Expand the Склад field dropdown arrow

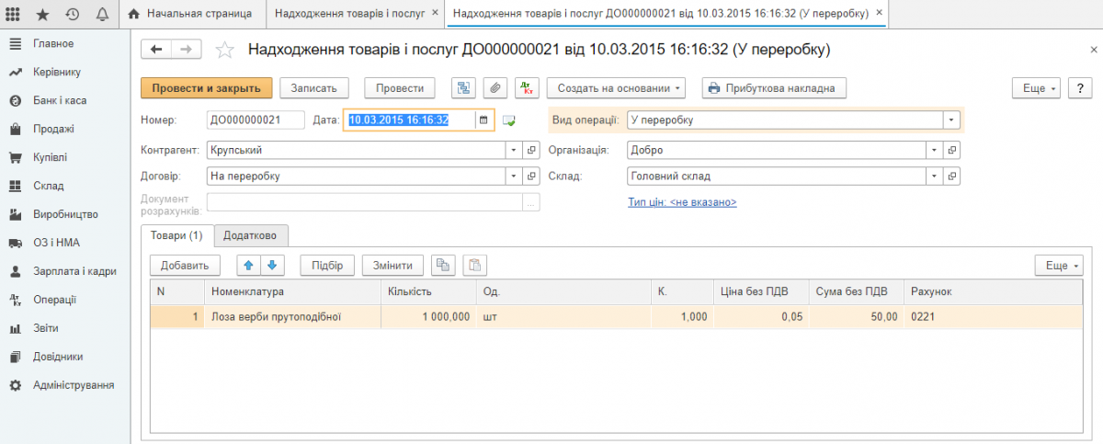point(934,176)
